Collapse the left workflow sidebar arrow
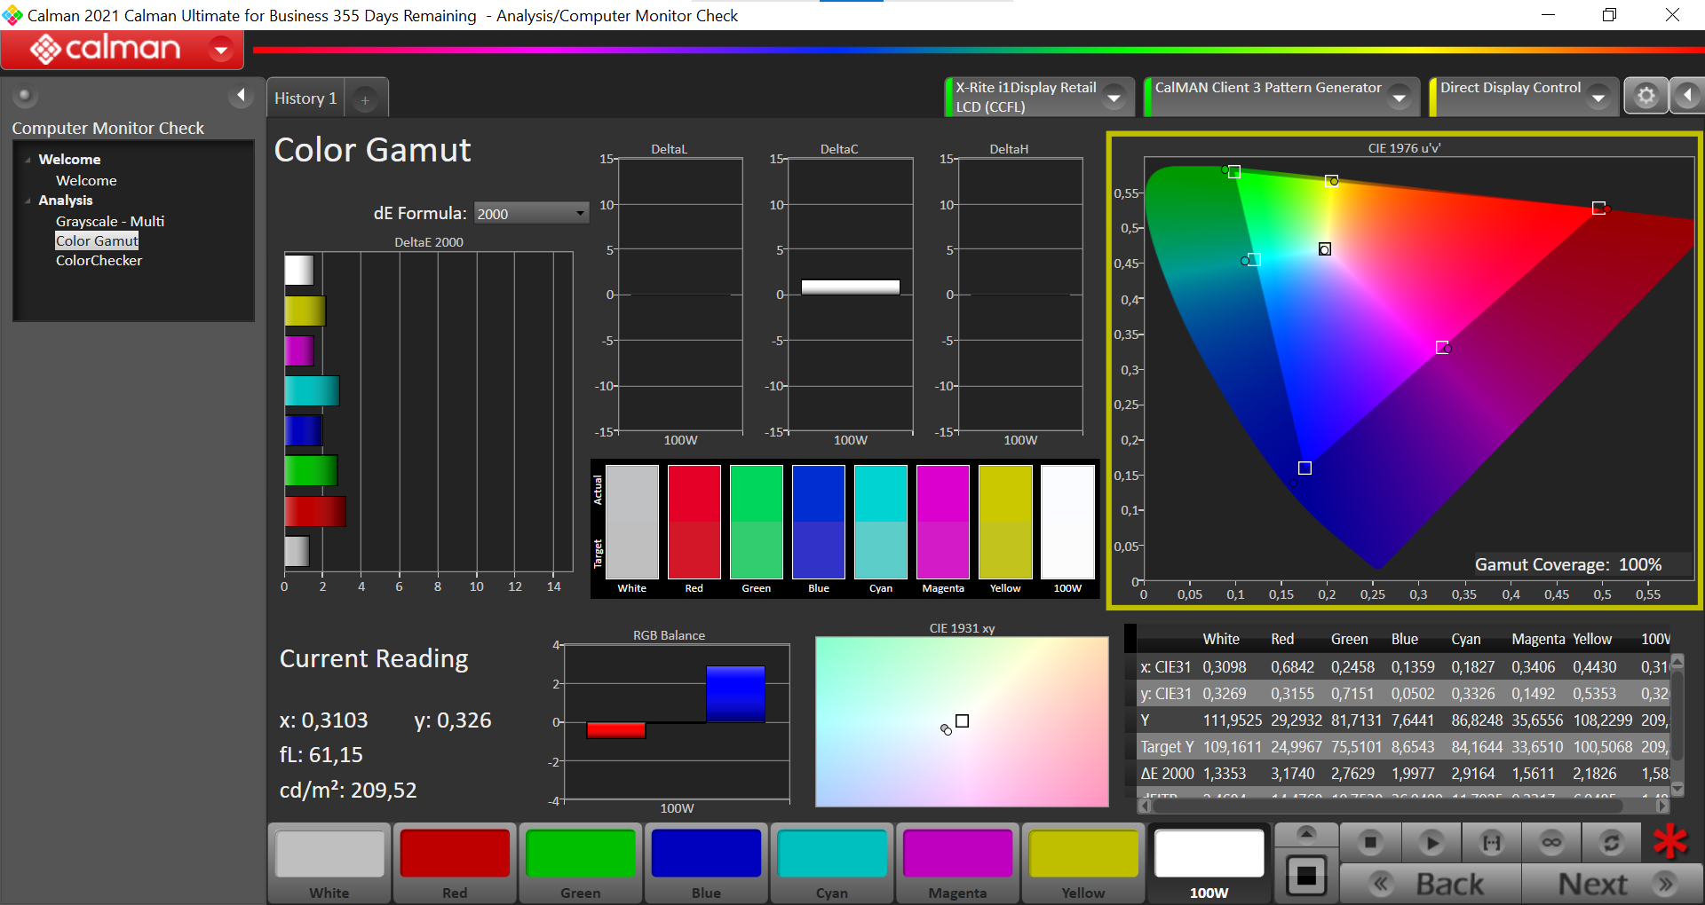 click(x=241, y=95)
